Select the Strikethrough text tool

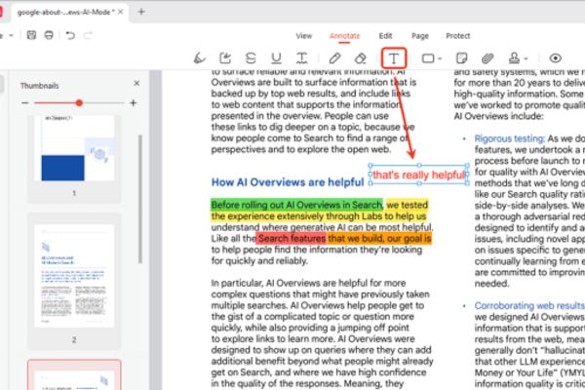(x=252, y=58)
